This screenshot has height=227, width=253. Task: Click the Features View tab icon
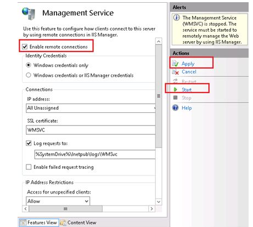(23, 223)
